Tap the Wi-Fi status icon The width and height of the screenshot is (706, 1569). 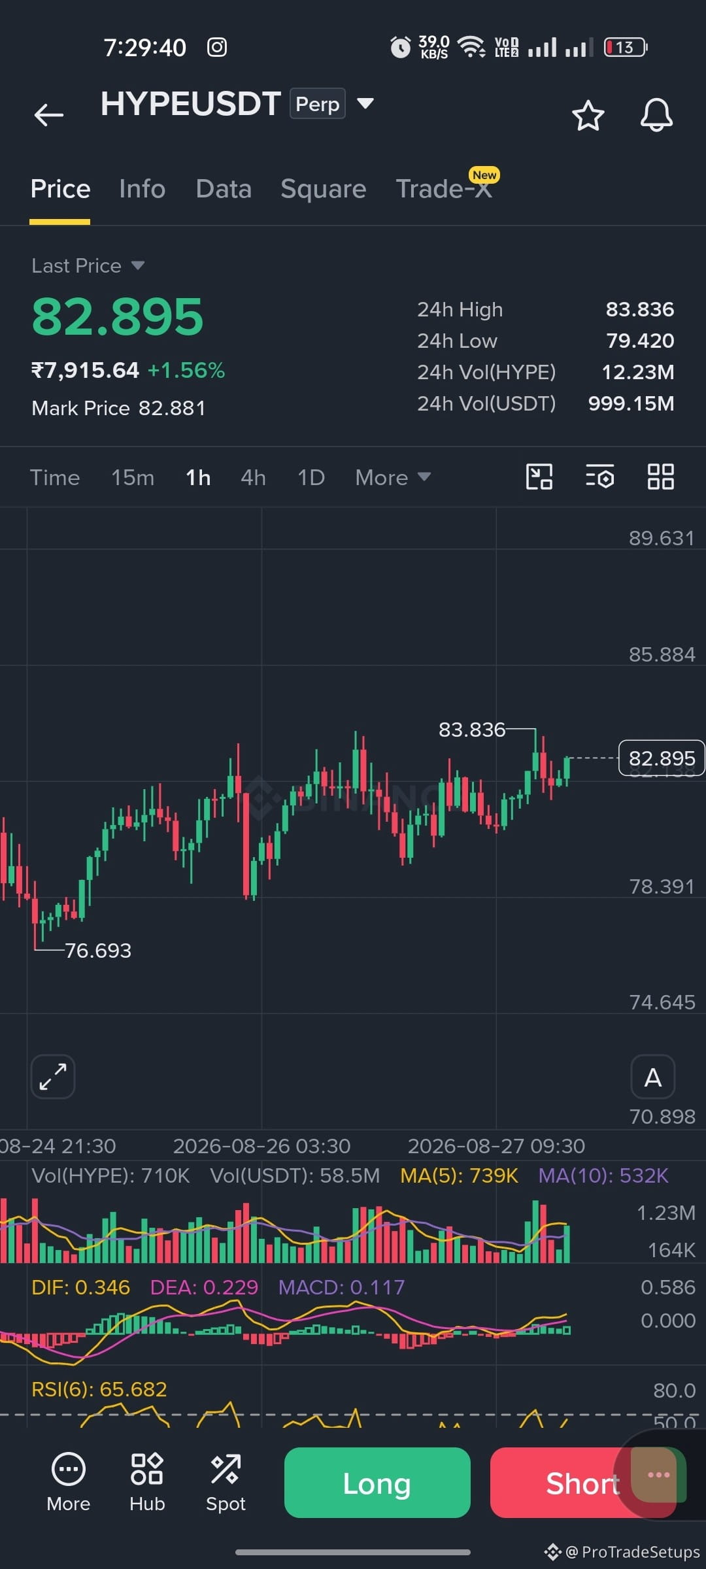tap(471, 47)
